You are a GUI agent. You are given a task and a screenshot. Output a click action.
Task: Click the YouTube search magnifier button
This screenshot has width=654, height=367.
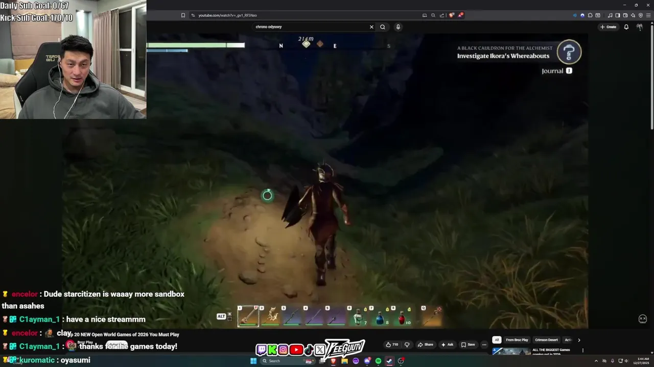click(382, 27)
